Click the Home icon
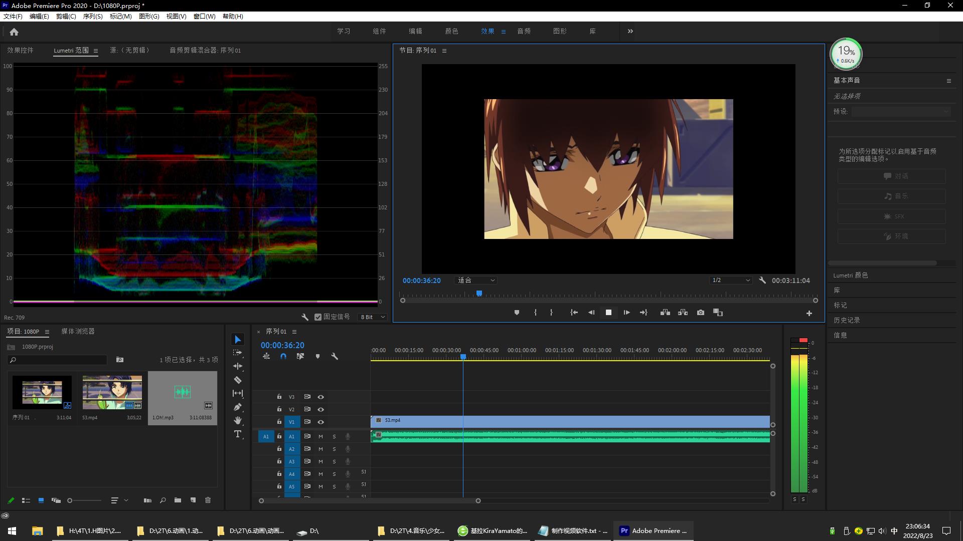 (x=14, y=32)
